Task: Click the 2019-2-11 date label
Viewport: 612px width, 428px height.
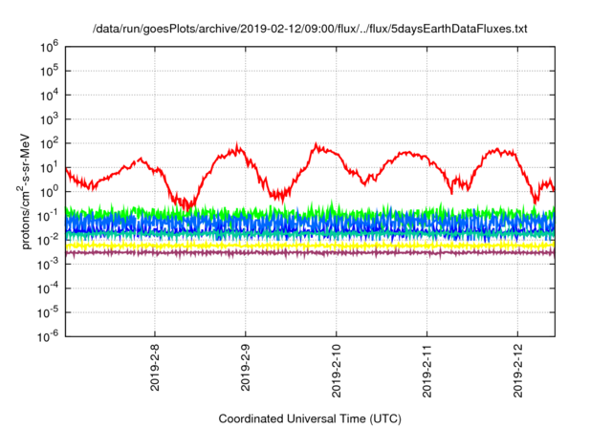Action: pos(427,371)
